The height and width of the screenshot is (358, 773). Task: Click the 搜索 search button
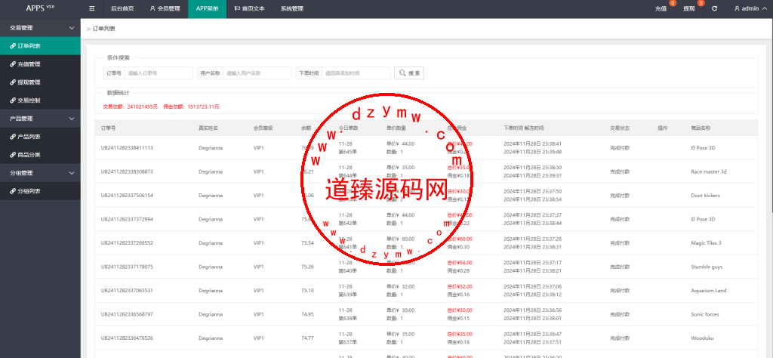pyautogui.click(x=409, y=73)
